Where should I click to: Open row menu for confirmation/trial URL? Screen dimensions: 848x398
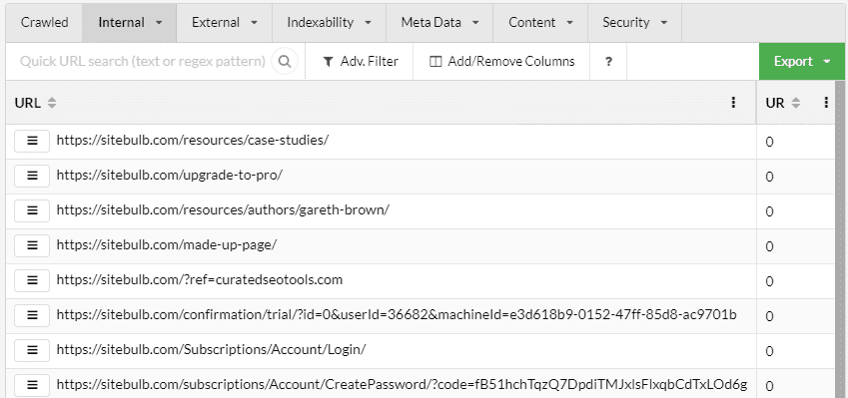[32, 315]
